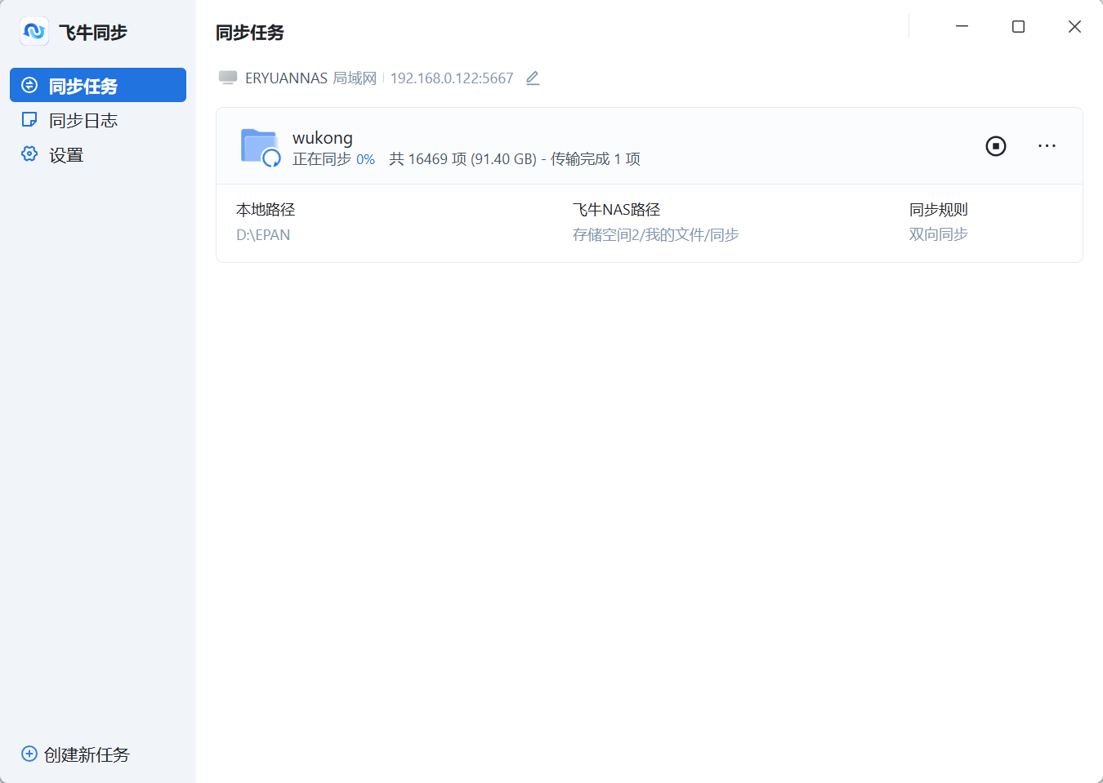
Task: Click the wukong task name
Action: pos(323,137)
